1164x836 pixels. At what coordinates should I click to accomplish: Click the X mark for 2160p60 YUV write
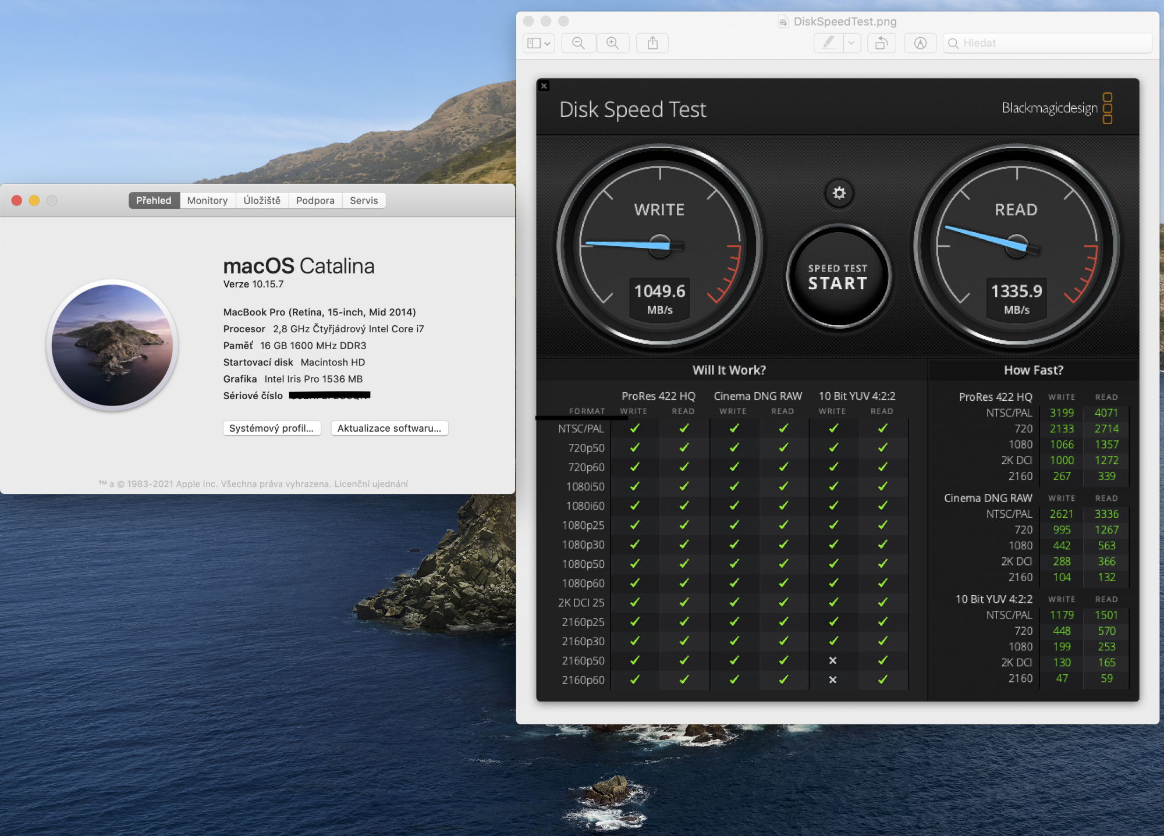[x=833, y=680]
